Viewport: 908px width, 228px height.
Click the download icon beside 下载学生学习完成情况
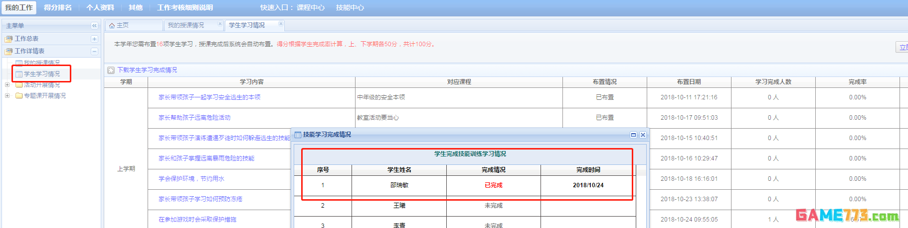point(111,71)
